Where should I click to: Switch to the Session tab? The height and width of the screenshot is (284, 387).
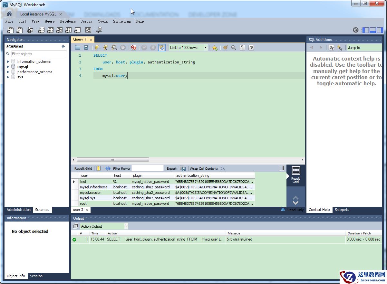pyautogui.click(x=36, y=276)
